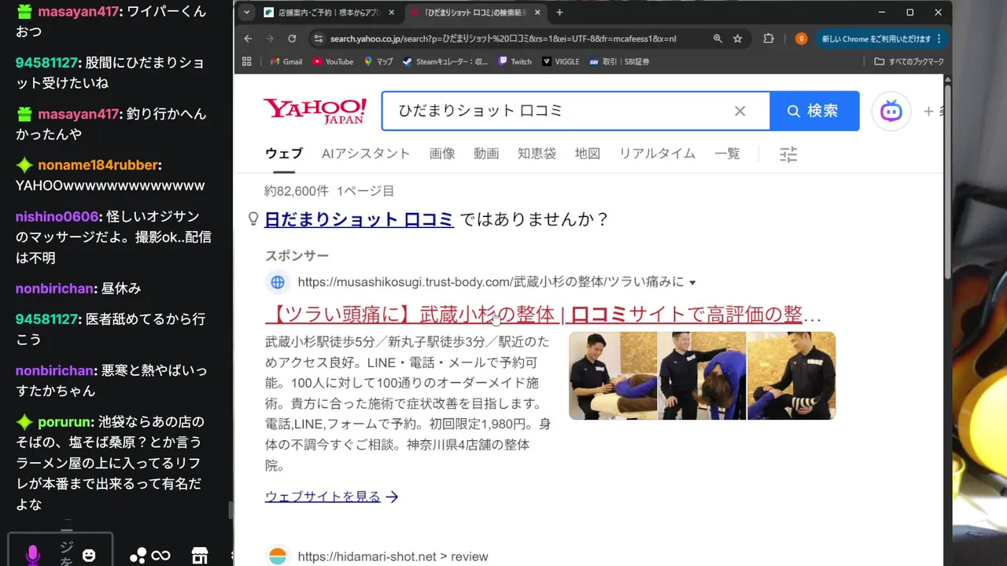
Task: Open the Chrome extensions puzzle icon
Action: point(769,39)
